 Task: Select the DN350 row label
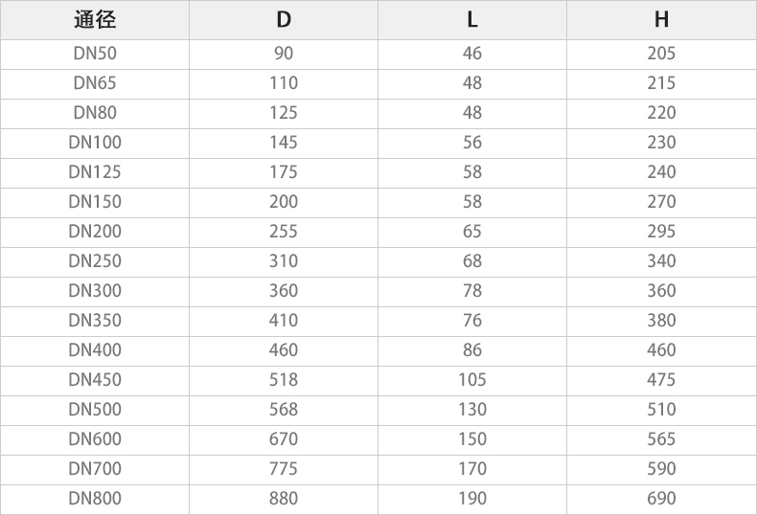pos(95,321)
